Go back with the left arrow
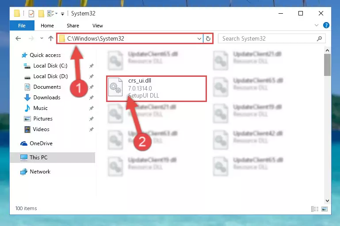 (18, 38)
